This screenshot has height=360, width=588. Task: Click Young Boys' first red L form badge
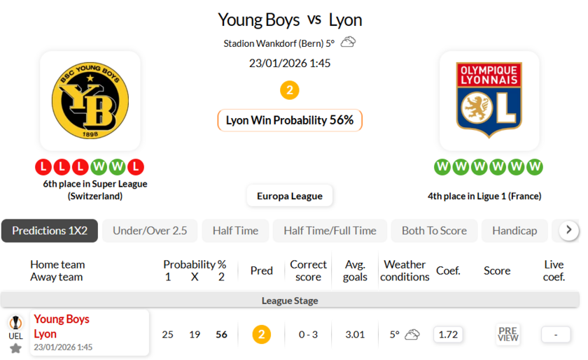coord(43,167)
